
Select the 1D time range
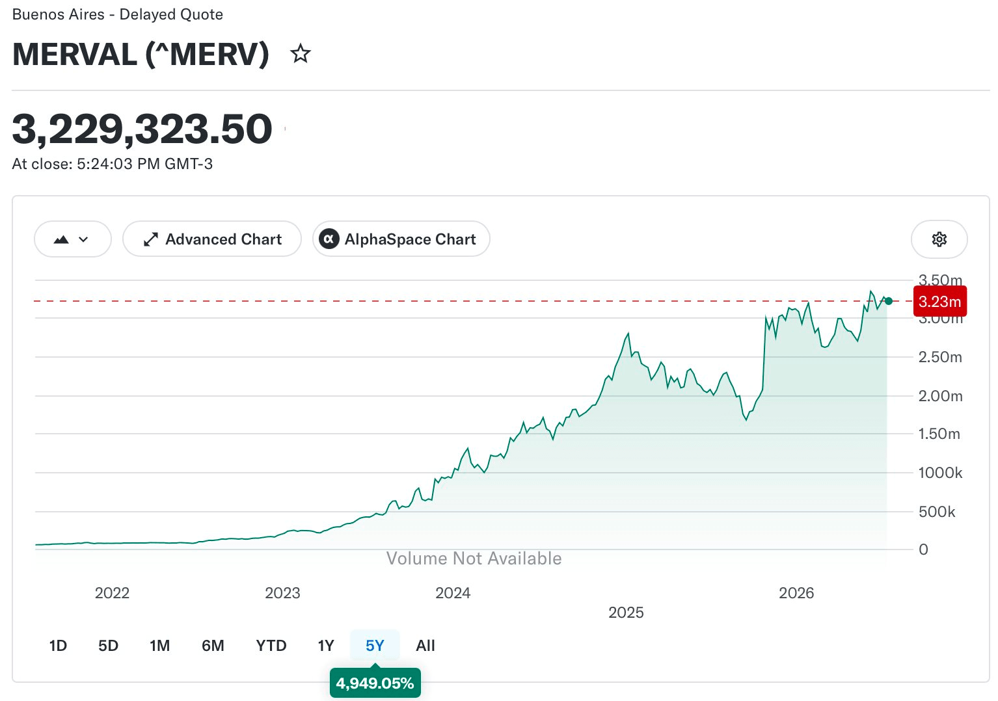(58, 646)
